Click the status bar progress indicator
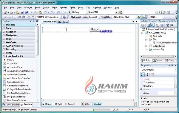The height and width of the screenshot is (113, 179). click(101, 110)
